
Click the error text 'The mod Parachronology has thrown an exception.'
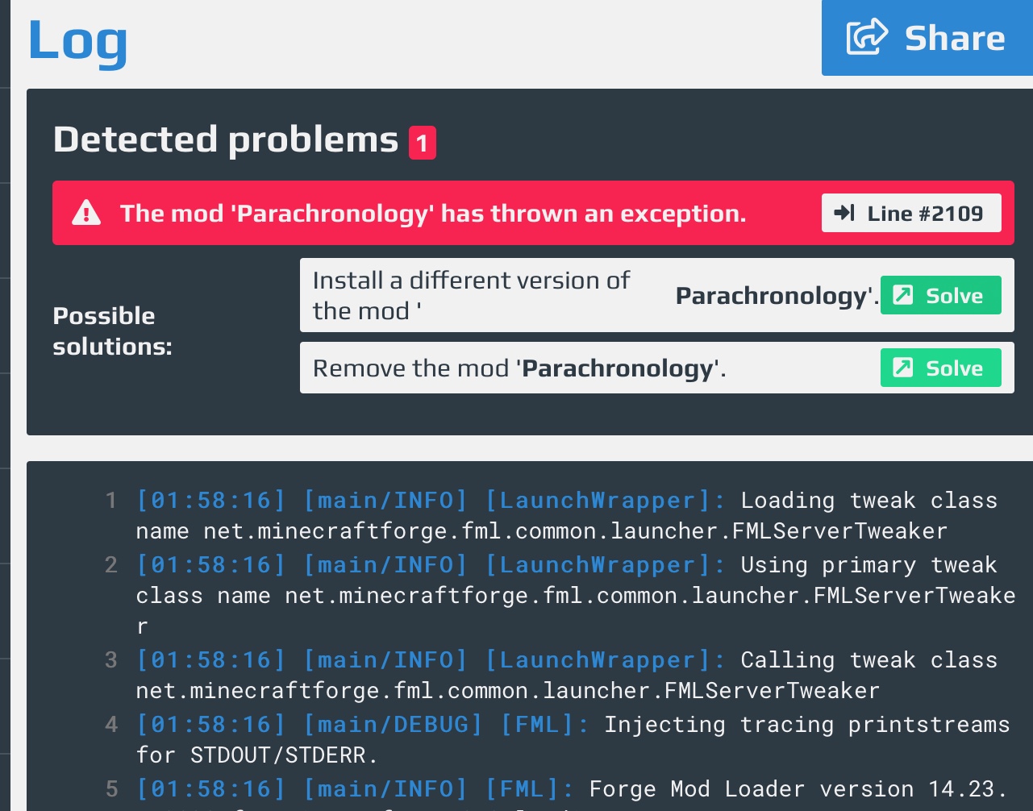(x=433, y=213)
